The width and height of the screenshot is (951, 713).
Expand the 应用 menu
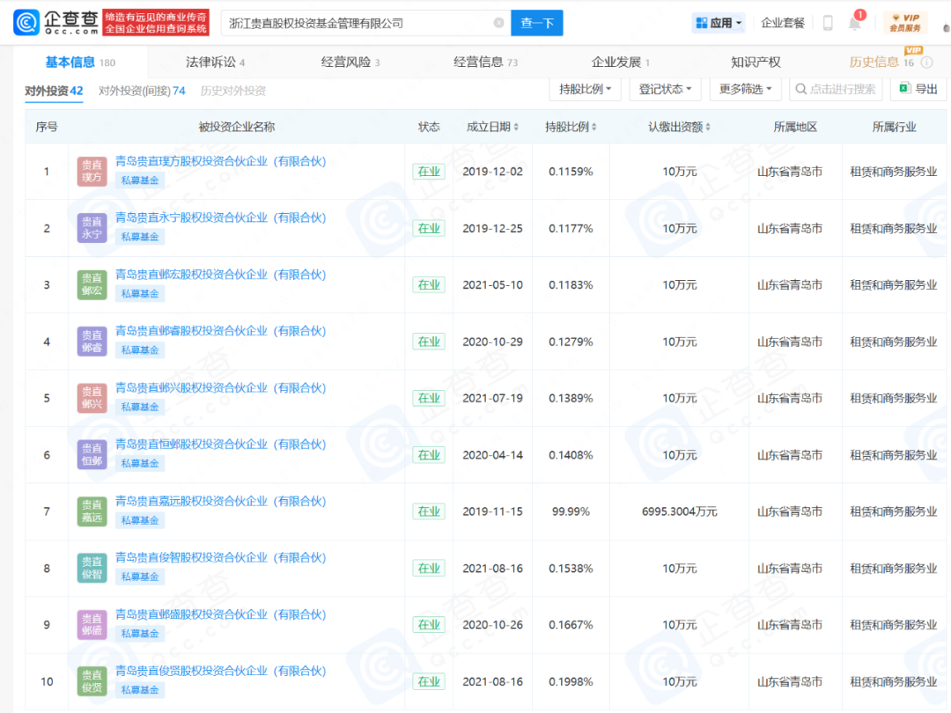pyautogui.click(x=719, y=23)
